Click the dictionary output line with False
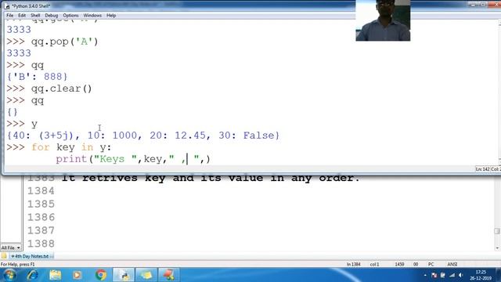Viewport: 501px width, 282px height. tap(143, 136)
